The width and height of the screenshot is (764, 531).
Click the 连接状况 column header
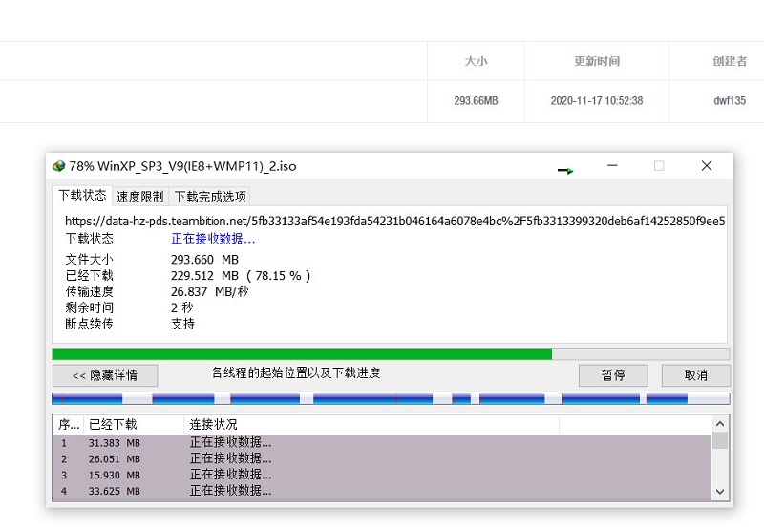click(371, 424)
